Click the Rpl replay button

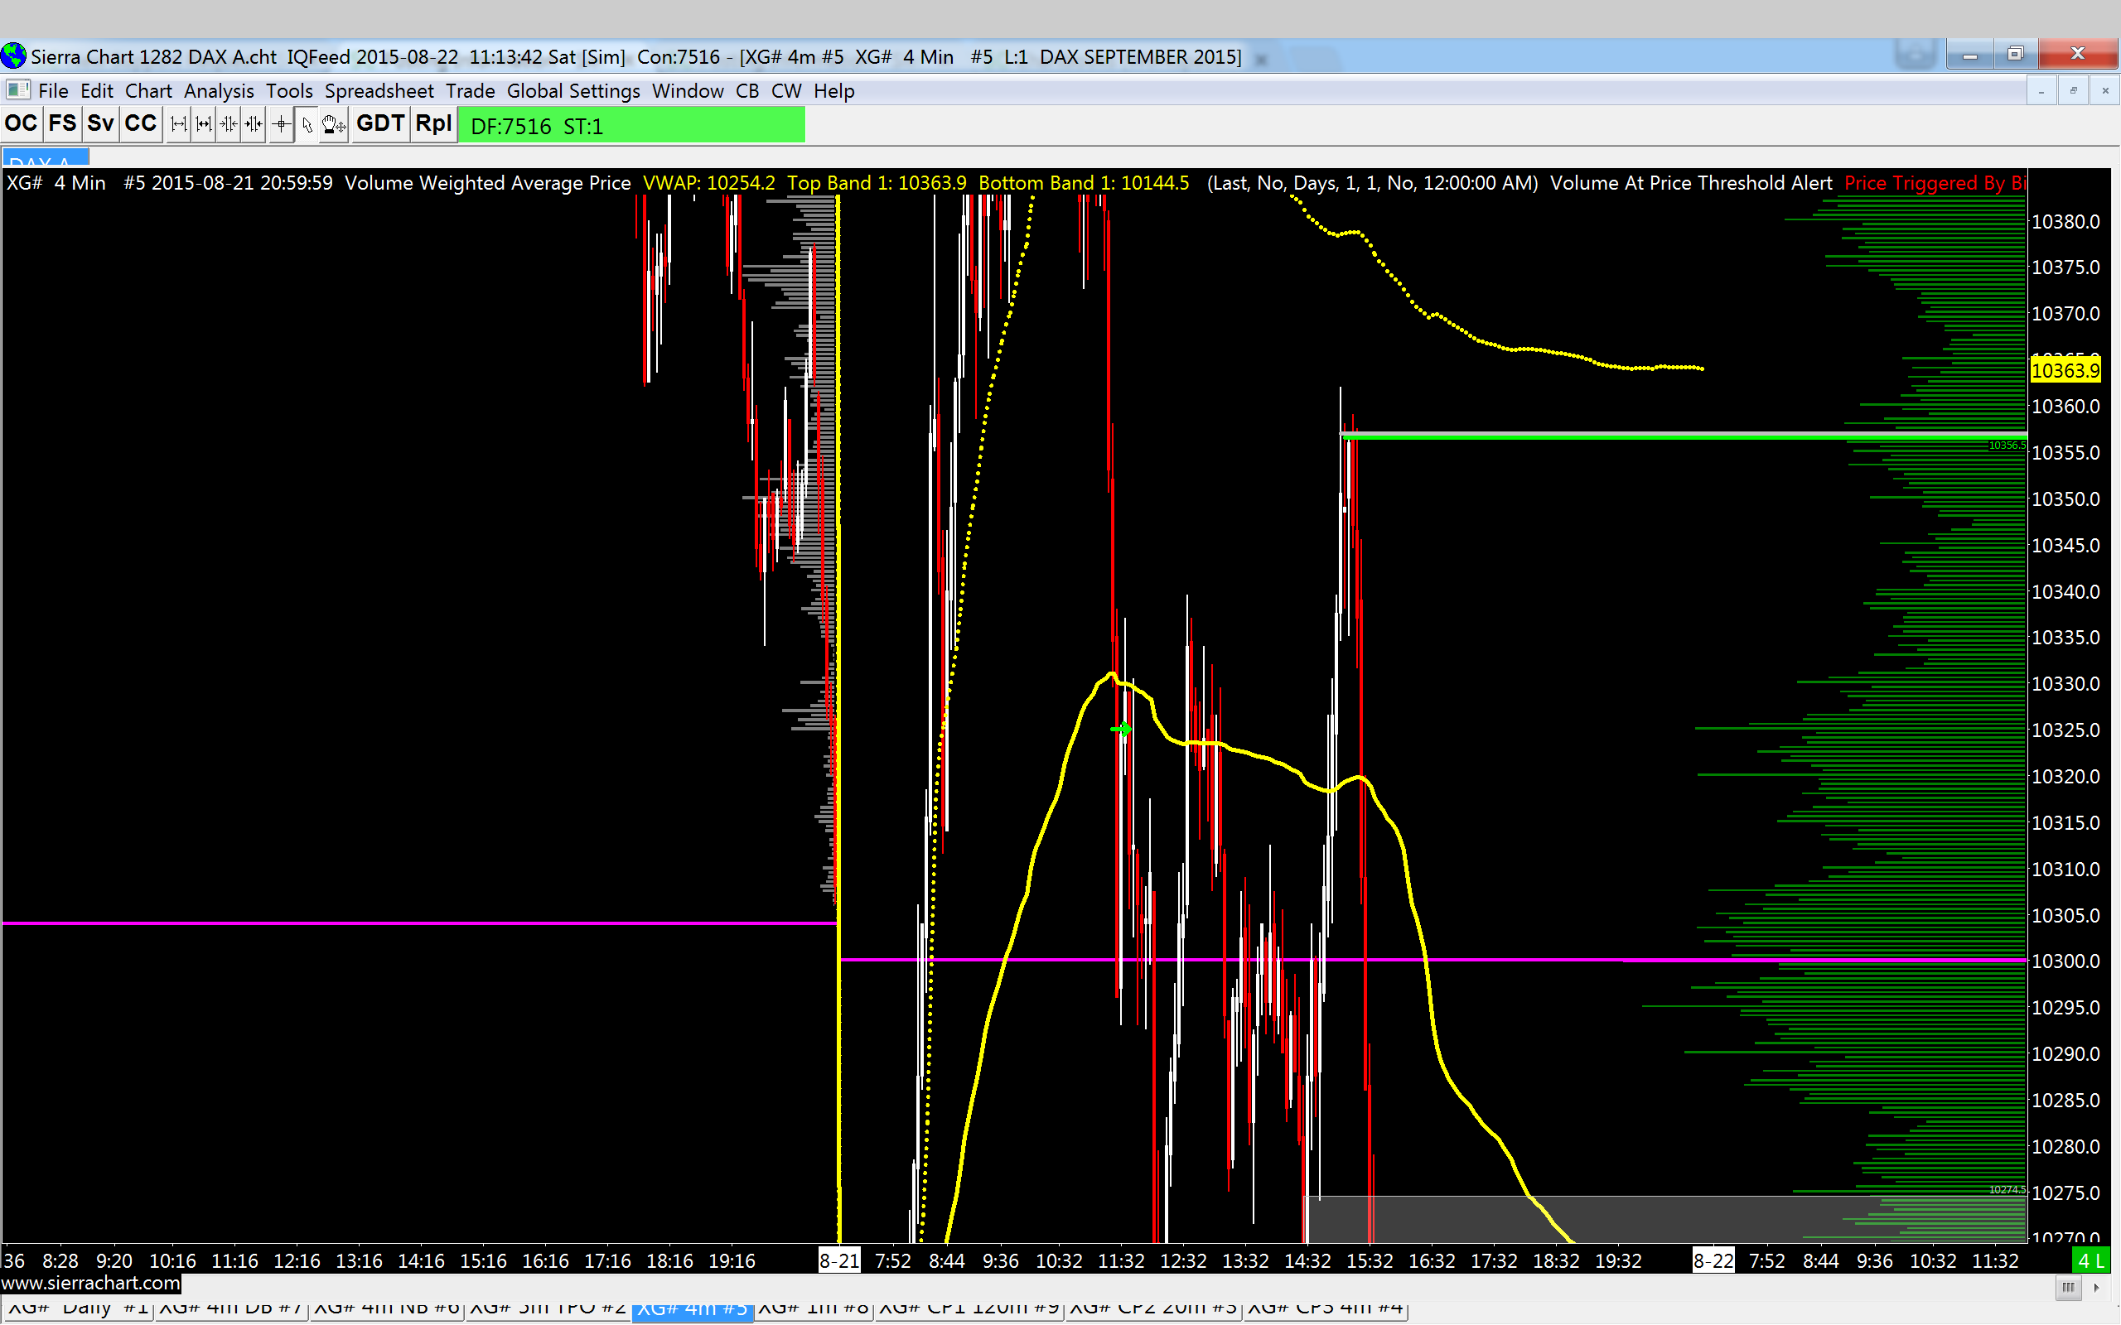[433, 123]
